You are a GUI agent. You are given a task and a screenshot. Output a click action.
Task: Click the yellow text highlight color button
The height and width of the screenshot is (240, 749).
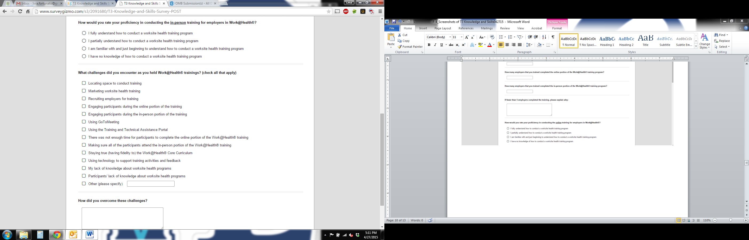[x=480, y=45]
